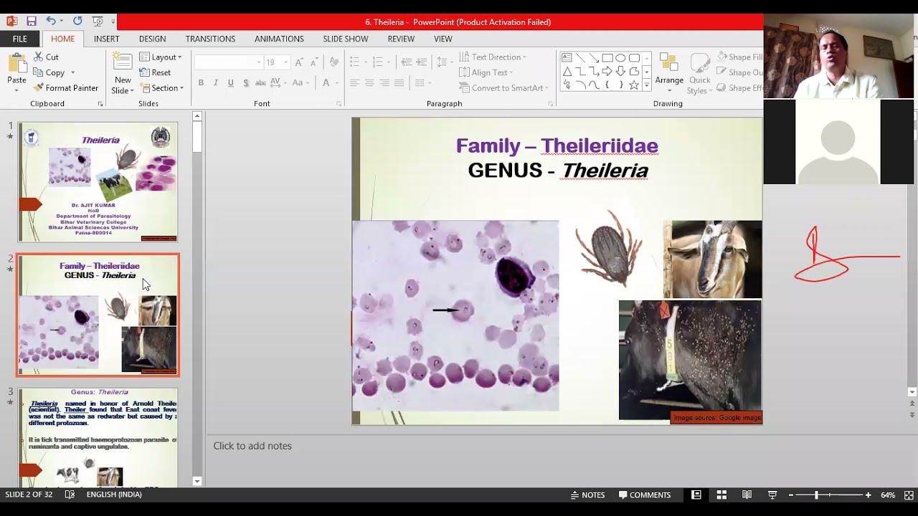This screenshot has height=516, width=918.
Task: Select the 5-Point Star shape
Action: click(634, 85)
